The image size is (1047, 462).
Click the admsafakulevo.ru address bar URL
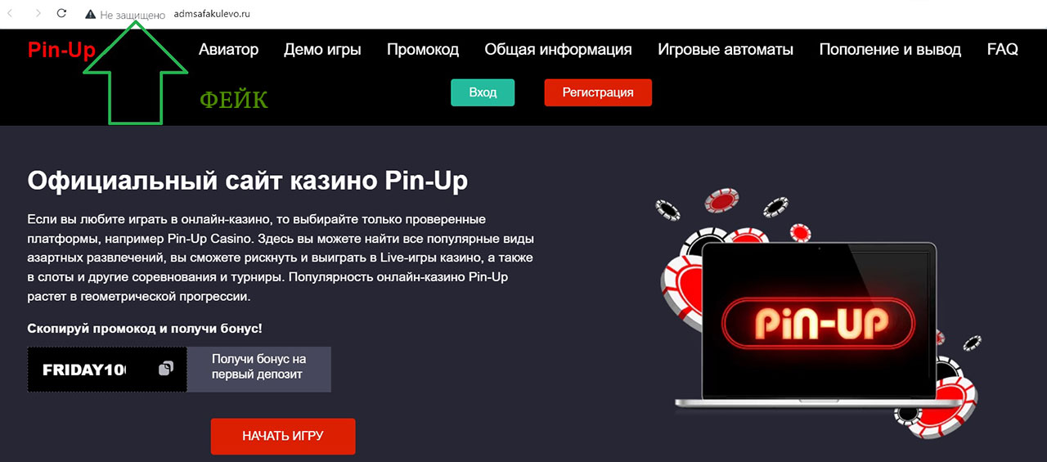click(x=212, y=15)
